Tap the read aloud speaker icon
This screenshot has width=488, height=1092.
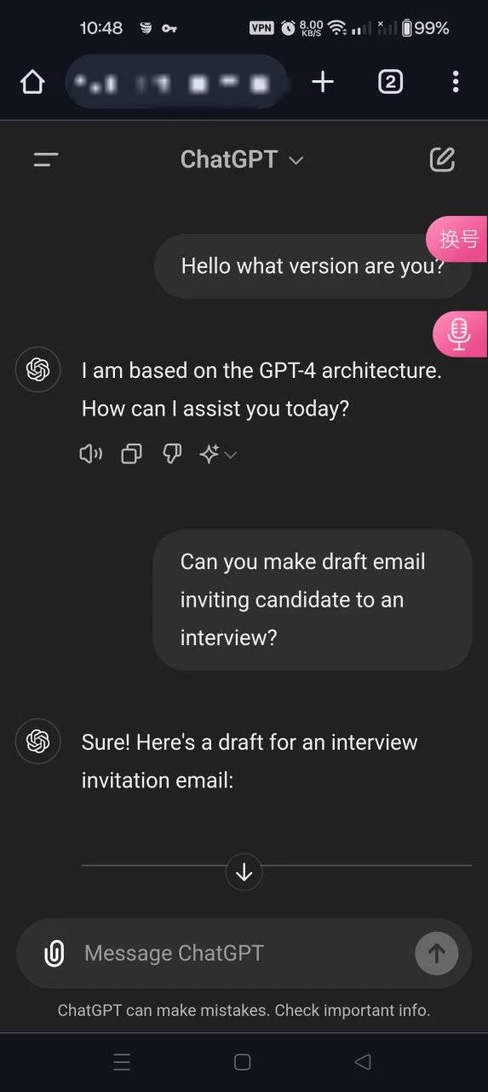(90, 455)
